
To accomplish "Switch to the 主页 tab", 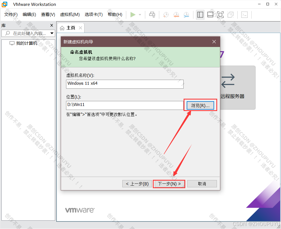I will pyautogui.click(x=71, y=28).
